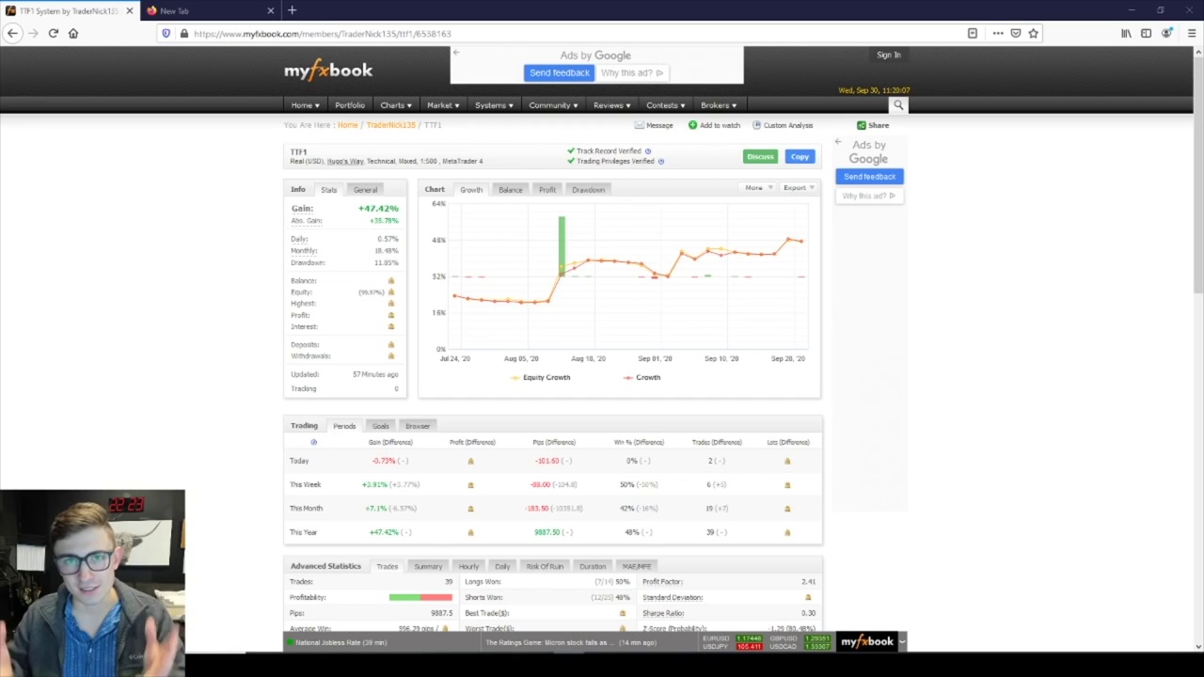Switch to the General info tab

coord(365,190)
